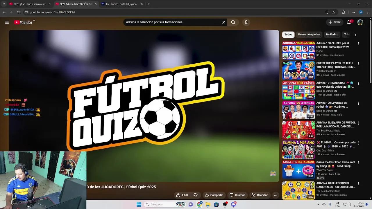This screenshot has height=209, width=372.
Task: Open the ADIVINA 100 LEYENDAS thumbnail
Action: (298, 110)
